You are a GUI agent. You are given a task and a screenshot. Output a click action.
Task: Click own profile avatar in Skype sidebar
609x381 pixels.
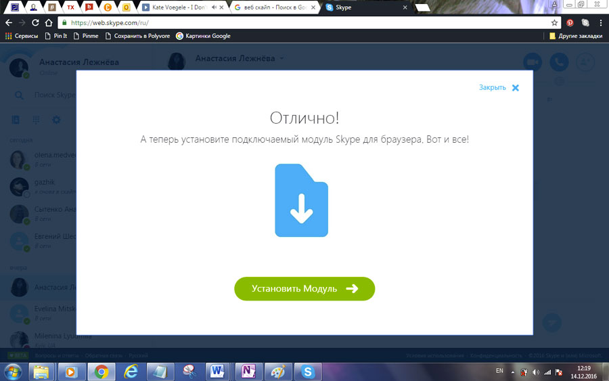(x=19, y=67)
